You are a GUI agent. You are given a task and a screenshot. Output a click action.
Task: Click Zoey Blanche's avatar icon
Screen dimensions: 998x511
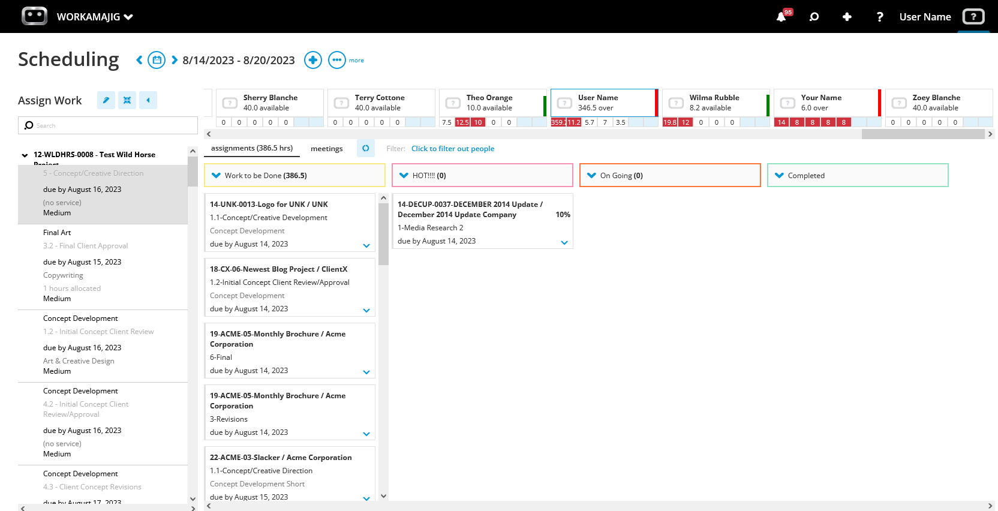pos(899,103)
